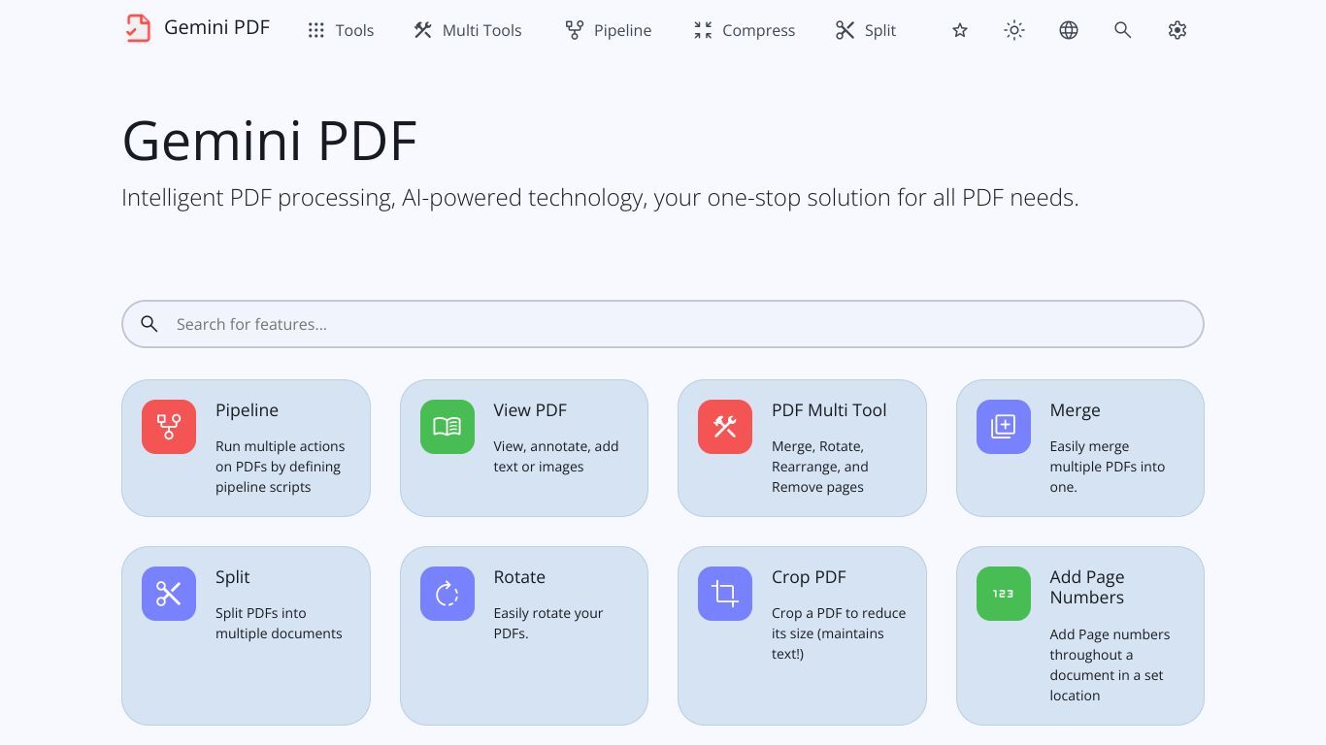
Task: Click 'Easily rotate your PDFs.' text
Action: pos(548,624)
